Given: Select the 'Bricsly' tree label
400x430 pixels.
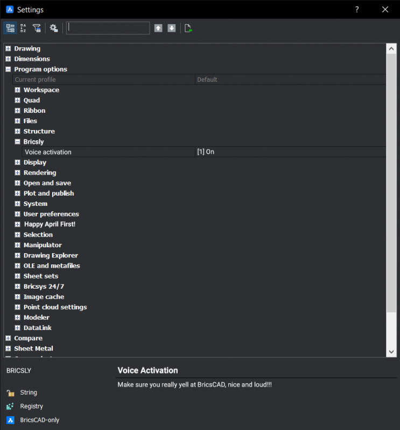Looking at the screenshot, I should (x=33, y=142).
